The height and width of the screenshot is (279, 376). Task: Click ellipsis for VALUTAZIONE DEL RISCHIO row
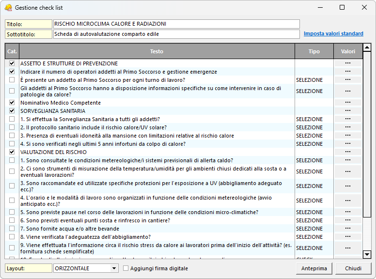(x=347, y=152)
